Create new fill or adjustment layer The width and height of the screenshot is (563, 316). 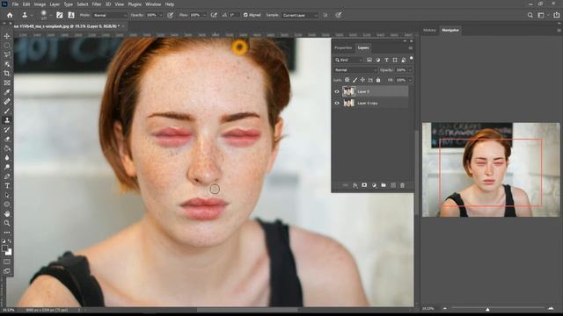(x=374, y=185)
